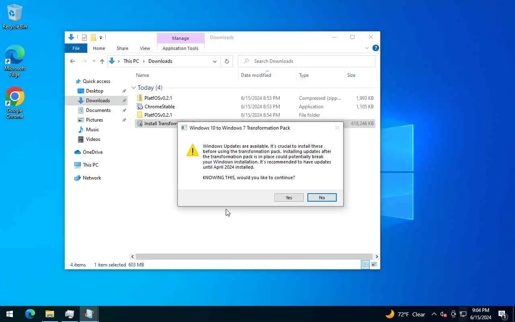This screenshot has height=322, width=515.
Task: Sort by the Size column header
Action: 351,75
